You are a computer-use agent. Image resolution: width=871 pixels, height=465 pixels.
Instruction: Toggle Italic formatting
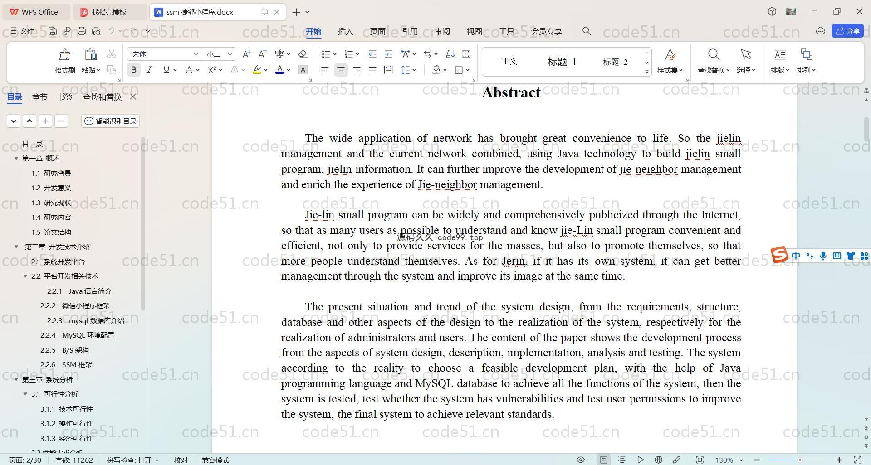point(149,70)
